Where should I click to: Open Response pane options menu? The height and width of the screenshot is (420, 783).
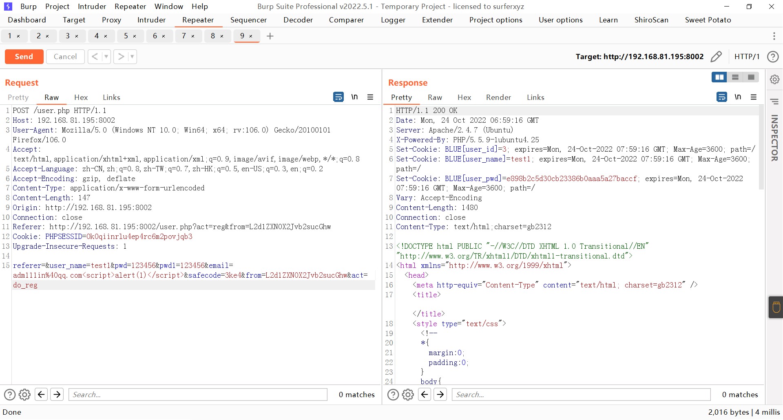[x=754, y=97]
